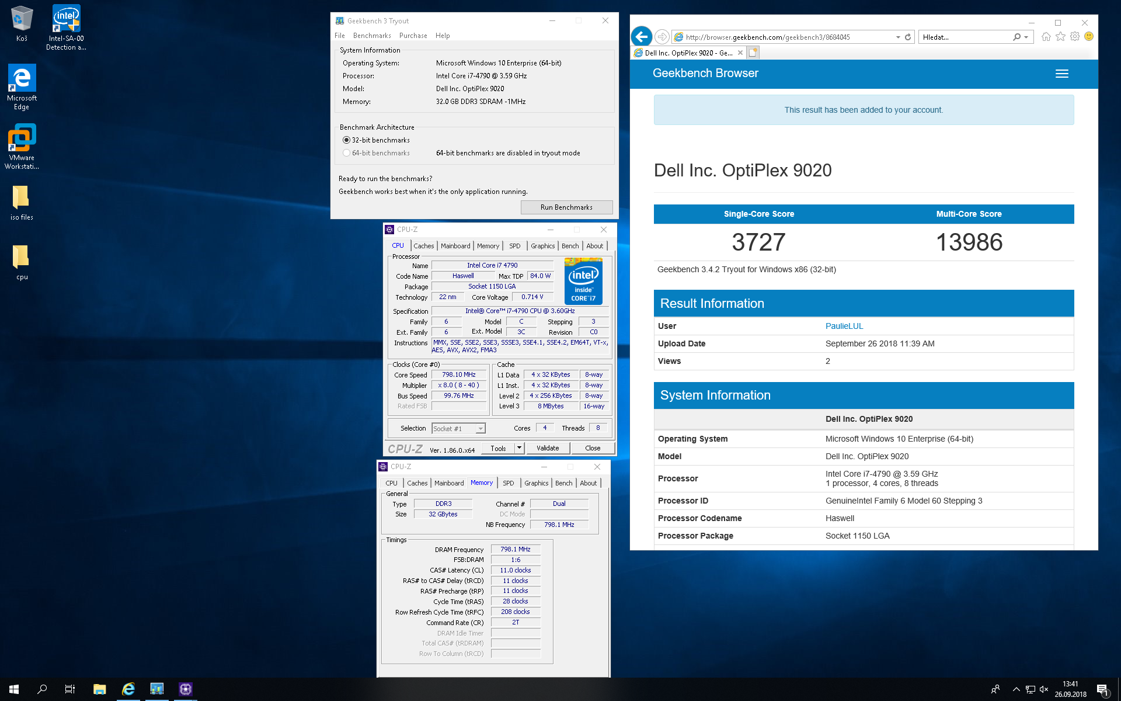Open the Tools dropdown arrow in CPU-Z
This screenshot has height=701, width=1121.
(x=519, y=448)
